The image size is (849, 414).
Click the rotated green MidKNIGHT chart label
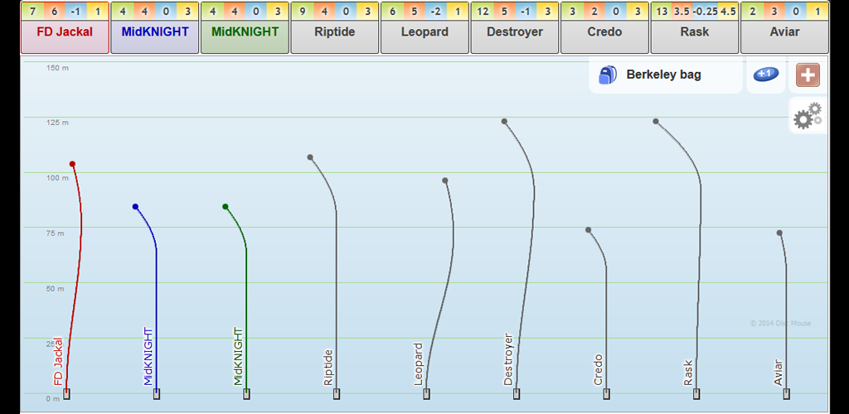[x=238, y=356]
